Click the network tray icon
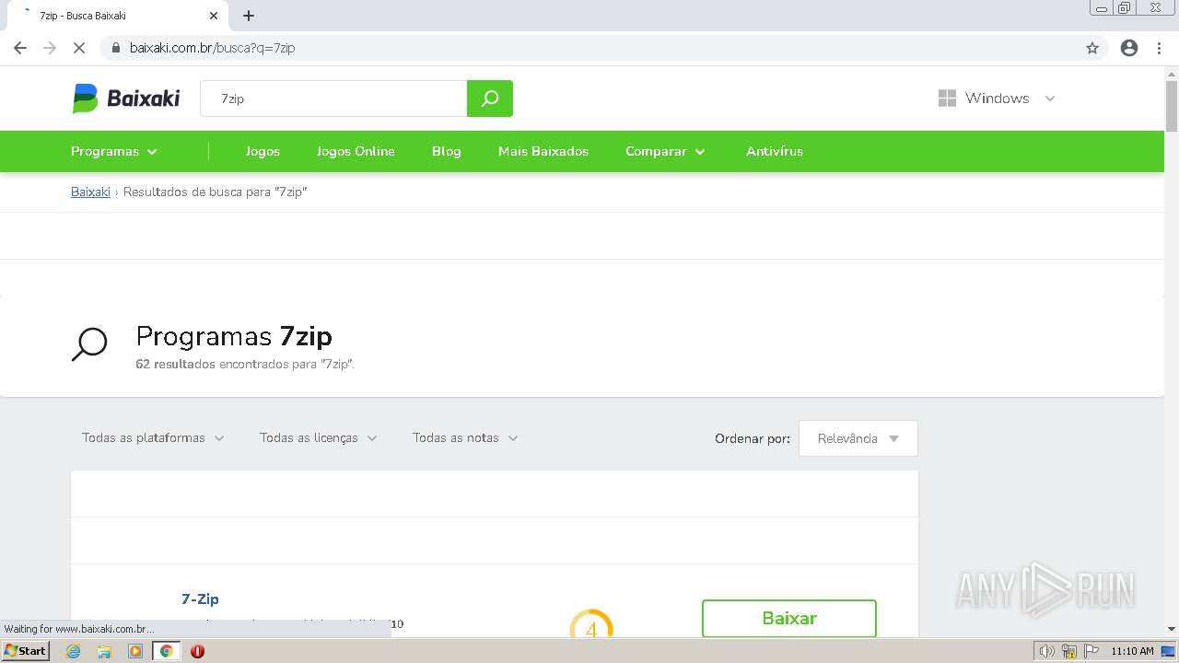The height and width of the screenshot is (663, 1179). (1069, 651)
